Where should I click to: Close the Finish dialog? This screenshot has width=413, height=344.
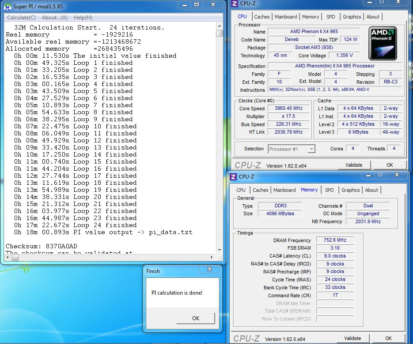210,269
